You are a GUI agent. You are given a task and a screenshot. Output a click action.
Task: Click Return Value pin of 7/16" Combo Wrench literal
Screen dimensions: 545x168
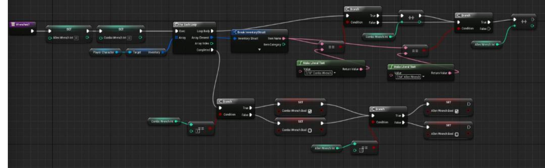point(361,69)
